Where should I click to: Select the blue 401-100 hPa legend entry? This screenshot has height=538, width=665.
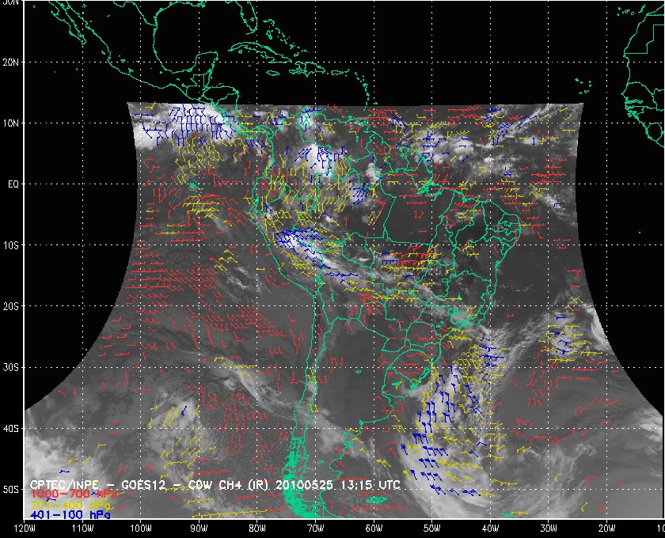coord(70,515)
